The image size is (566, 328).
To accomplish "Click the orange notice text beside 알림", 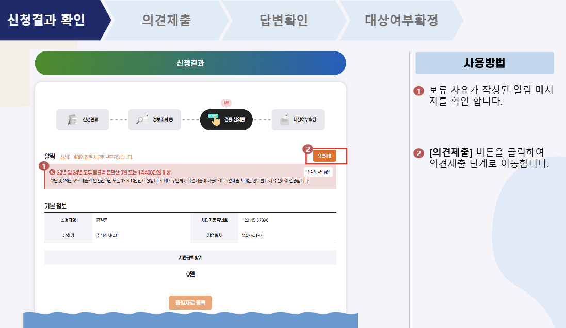I will (96, 157).
